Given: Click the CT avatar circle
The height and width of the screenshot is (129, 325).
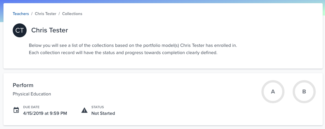Looking at the screenshot, I should (20, 30).
